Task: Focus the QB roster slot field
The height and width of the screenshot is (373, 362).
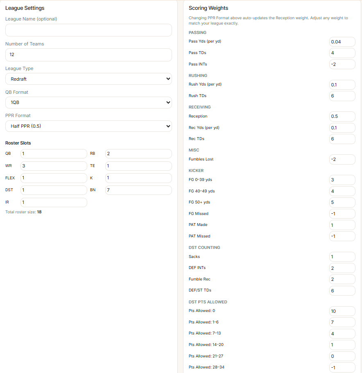Action: [x=54, y=154]
